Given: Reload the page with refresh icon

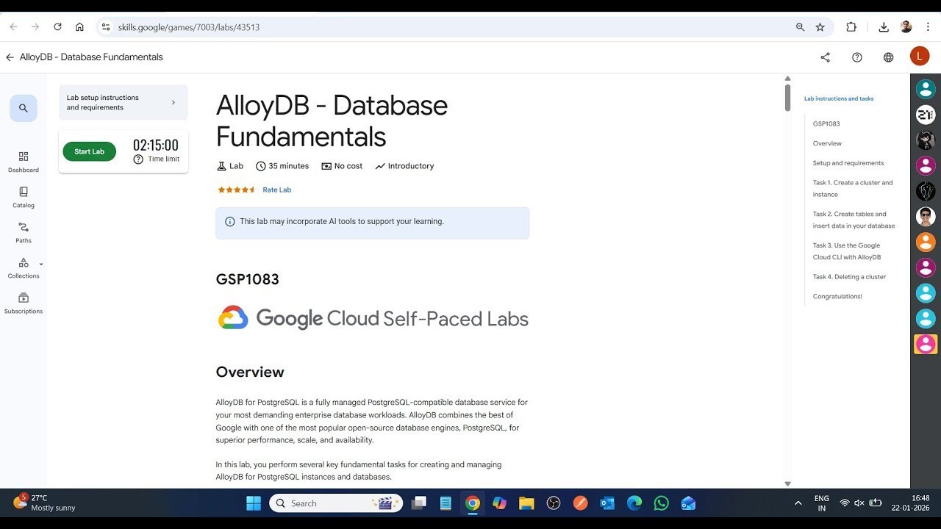Looking at the screenshot, I should pyautogui.click(x=57, y=27).
